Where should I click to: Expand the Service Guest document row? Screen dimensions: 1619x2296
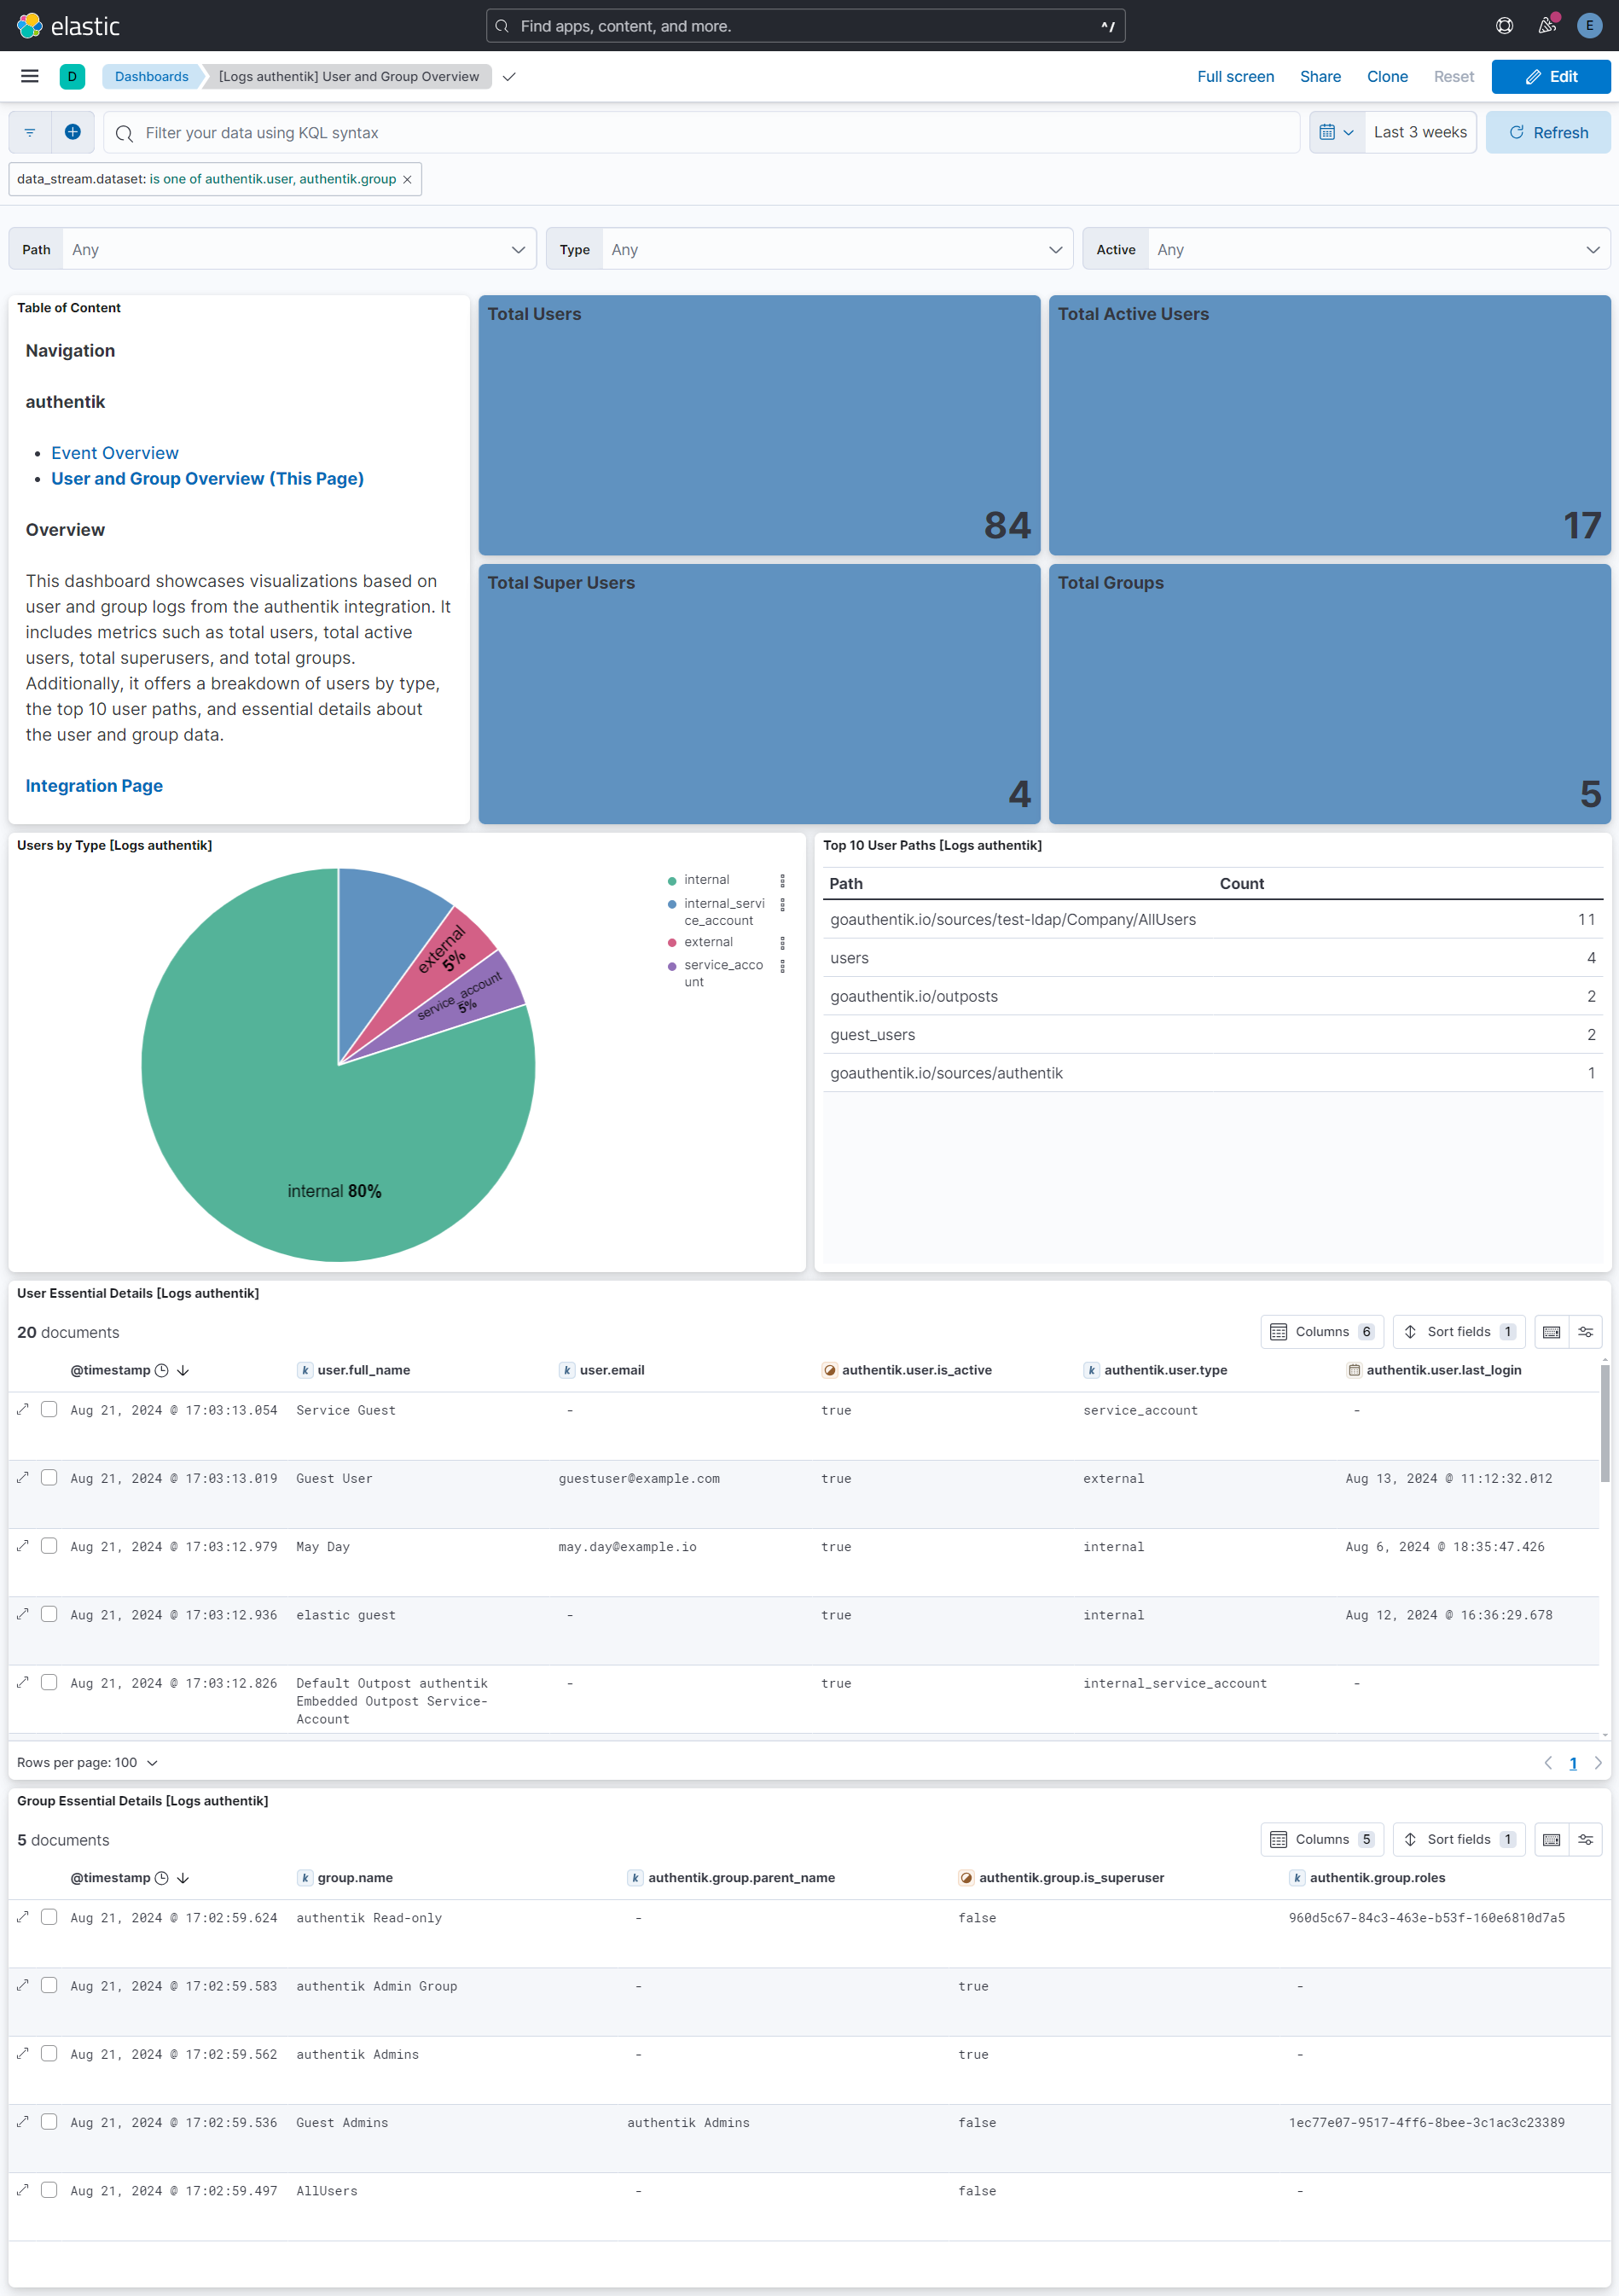pos(23,1409)
